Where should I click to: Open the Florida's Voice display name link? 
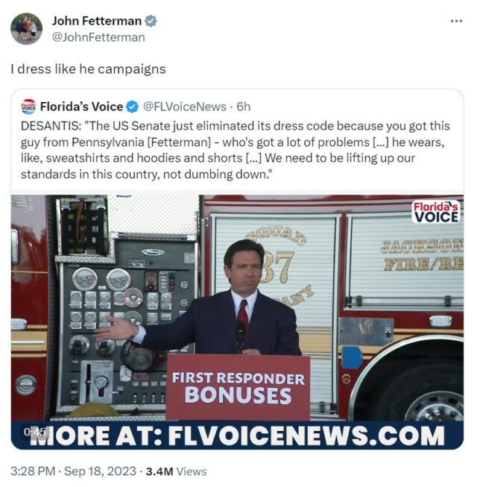tap(82, 107)
